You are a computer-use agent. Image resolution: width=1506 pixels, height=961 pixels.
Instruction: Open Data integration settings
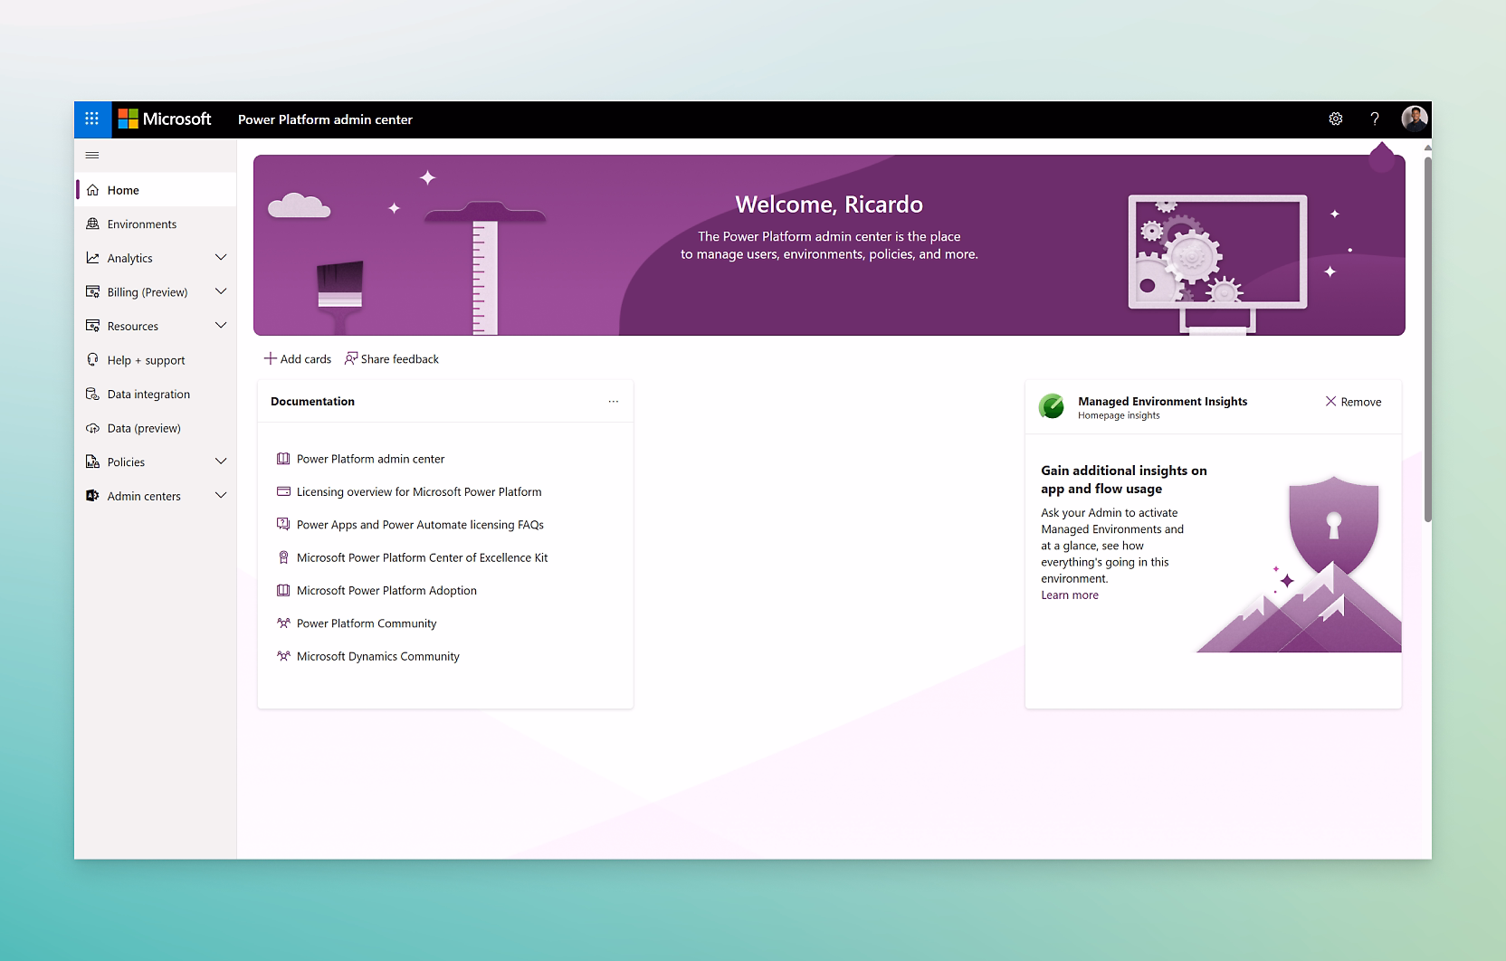click(x=148, y=394)
